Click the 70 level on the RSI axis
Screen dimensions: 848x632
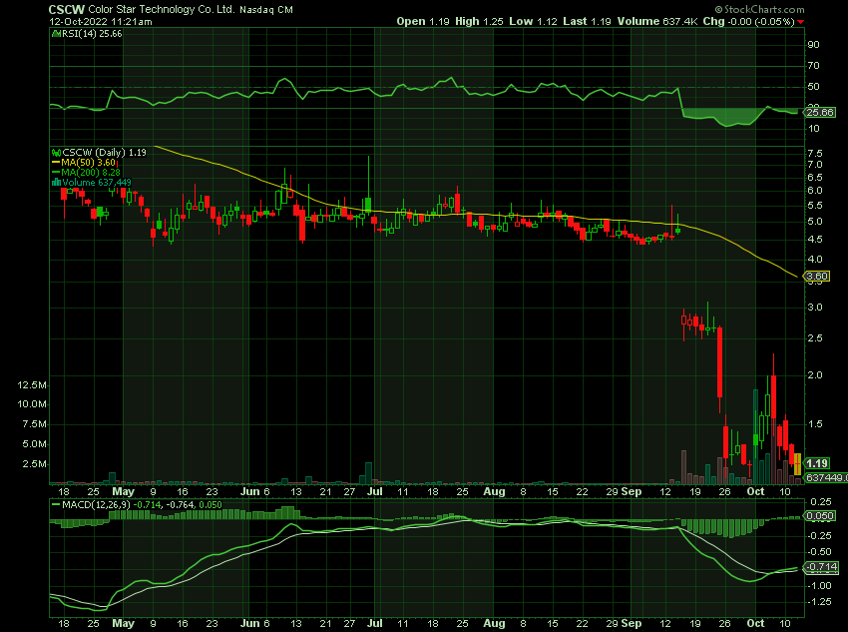tap(813, 66)
